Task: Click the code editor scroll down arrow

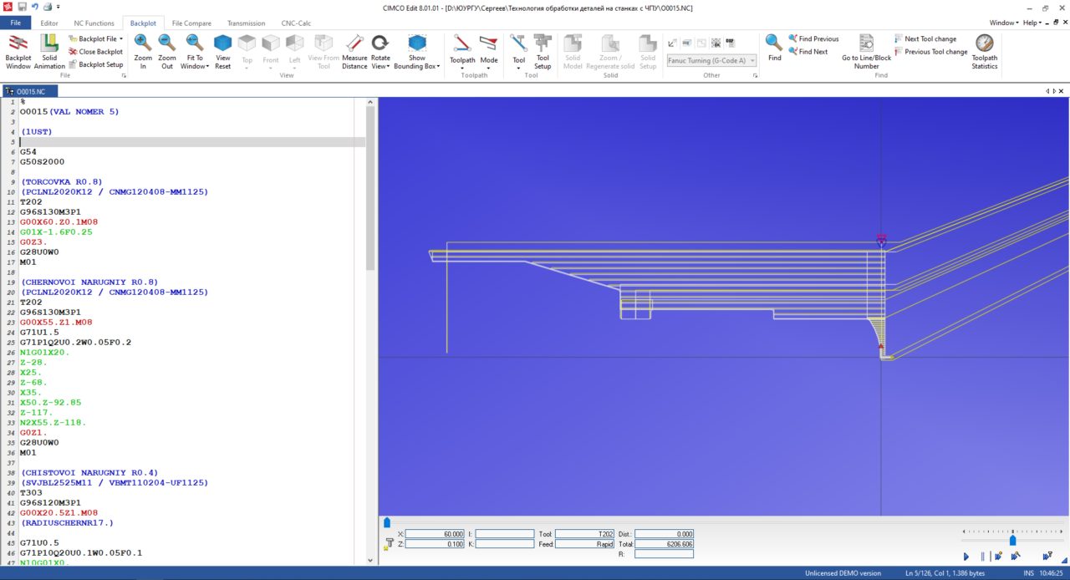Action: 370,560
